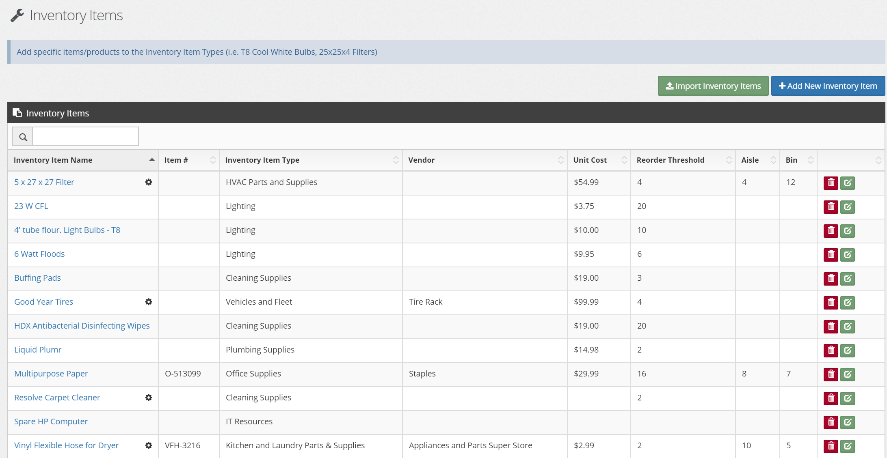The image size is (887, 458).
Task: Delete the Buffing Pads item
Action: (x=831, y=279)
